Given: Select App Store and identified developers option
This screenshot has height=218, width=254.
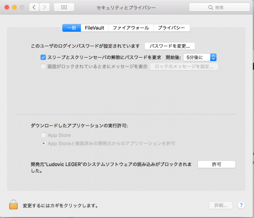Looking at the screenshot, I should (x=44, y=143).
